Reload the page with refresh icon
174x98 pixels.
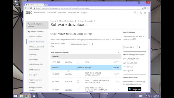[31, 8]
